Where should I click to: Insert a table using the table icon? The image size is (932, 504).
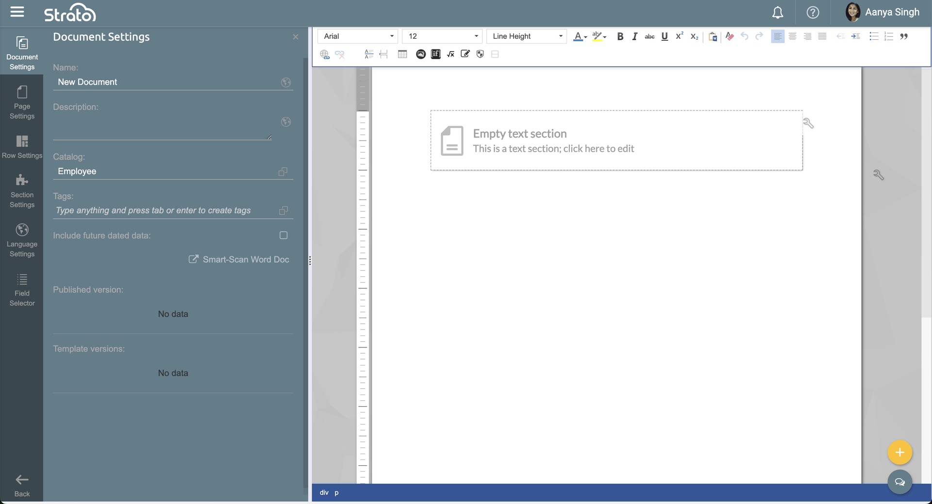click(402, 54)
